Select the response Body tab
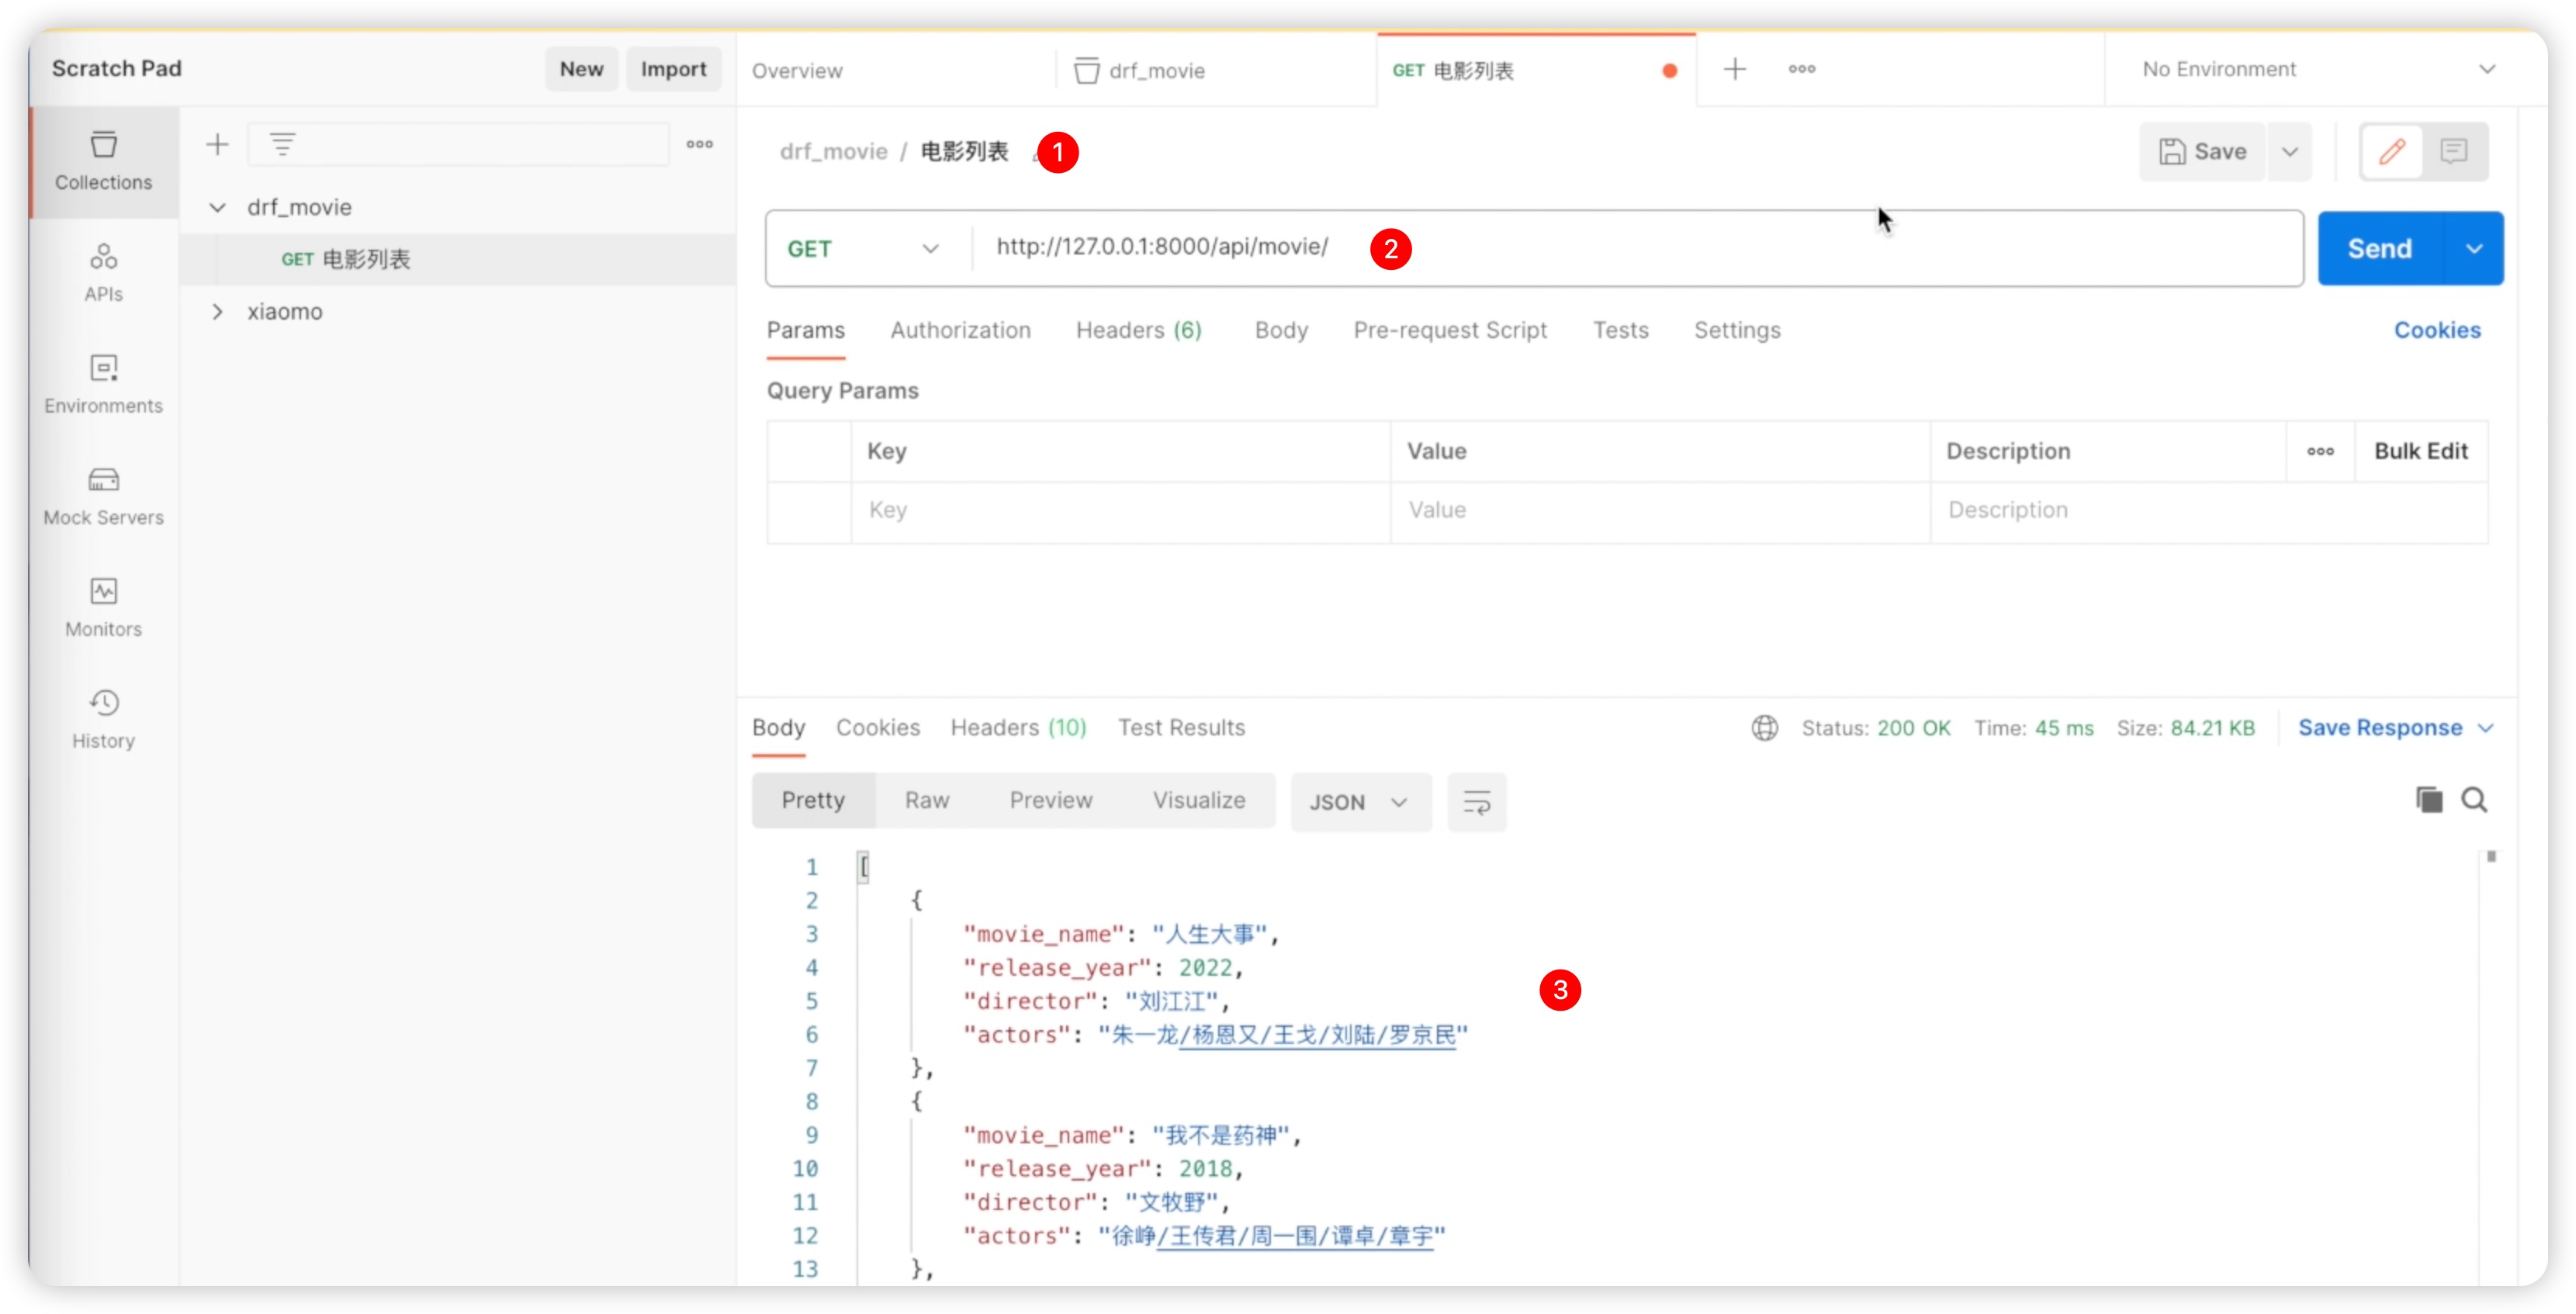The width and height of the screenshot is (2576, 1314). coord(778,728)
